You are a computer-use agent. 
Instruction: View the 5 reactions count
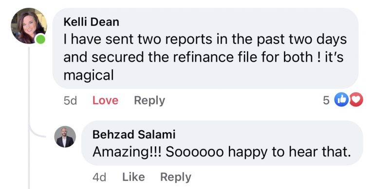(x=326, y=101)
